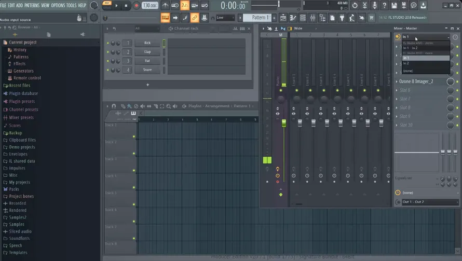Click the mute tool in playlist toolbar

tap(143, 106)
